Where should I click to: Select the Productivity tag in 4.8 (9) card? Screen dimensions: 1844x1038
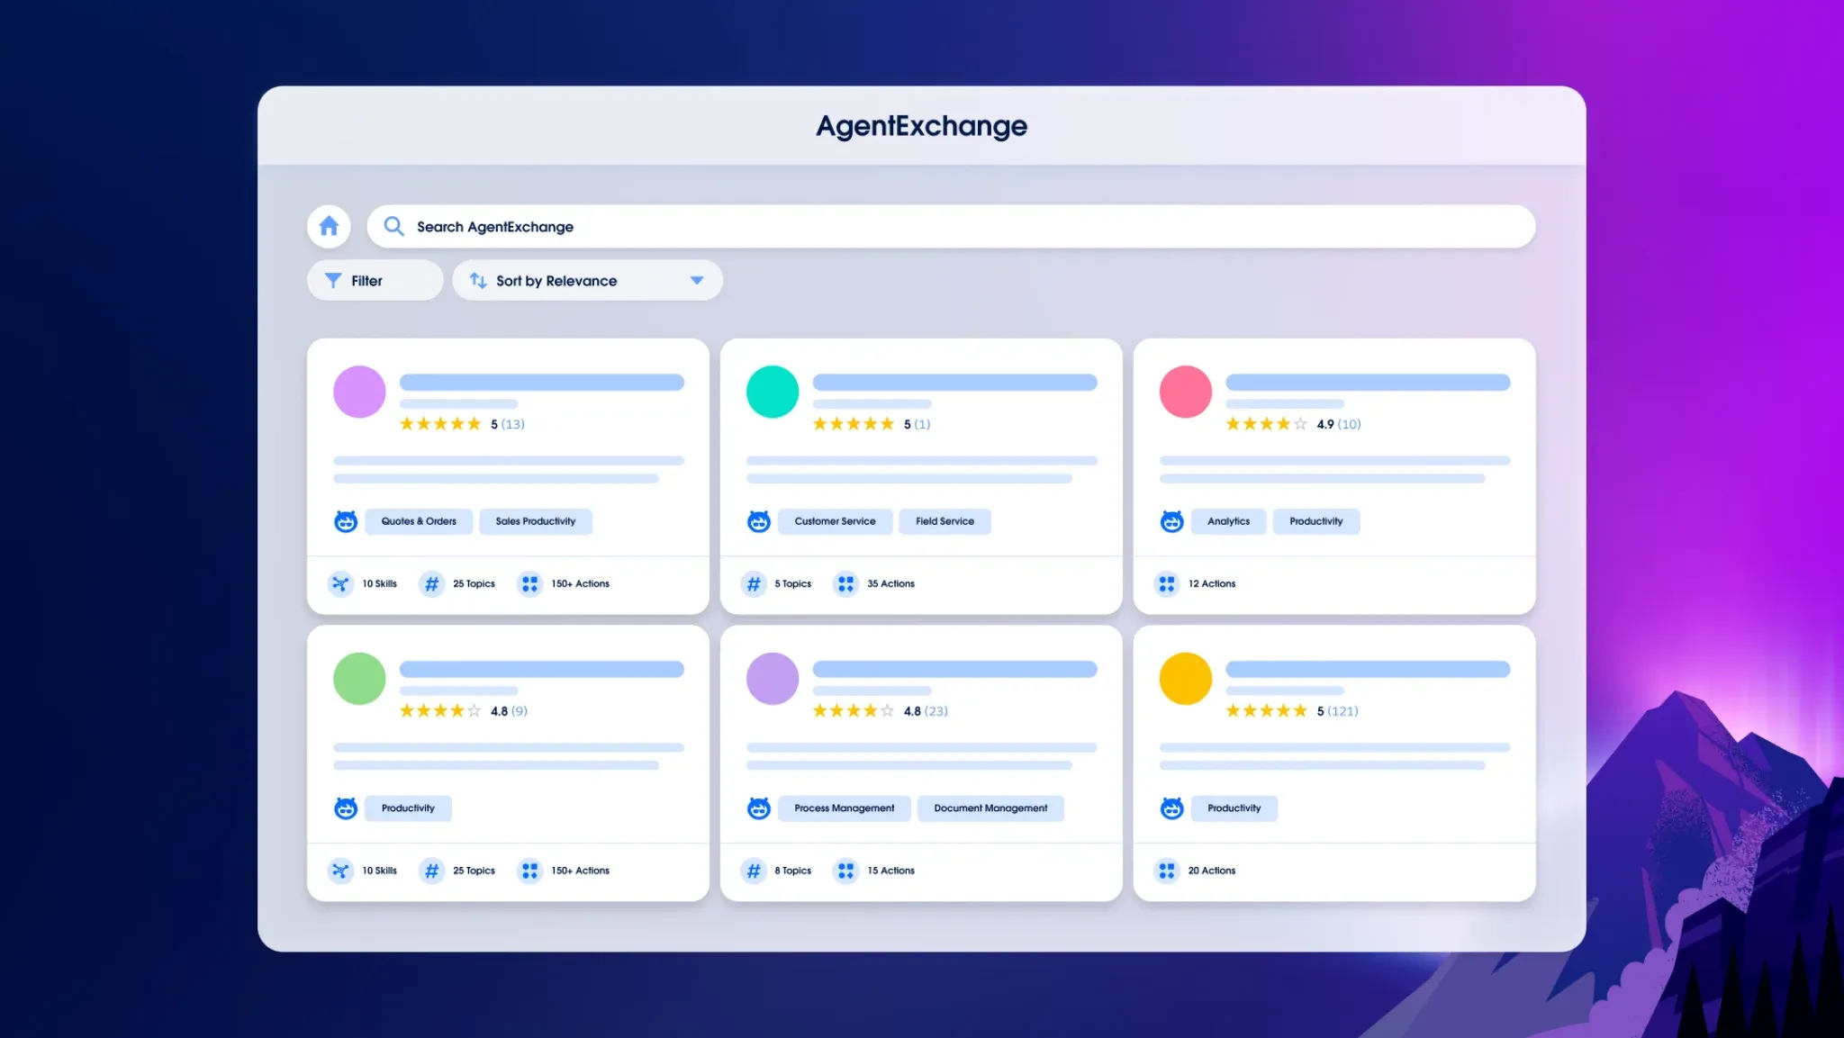tap(408, 808)
